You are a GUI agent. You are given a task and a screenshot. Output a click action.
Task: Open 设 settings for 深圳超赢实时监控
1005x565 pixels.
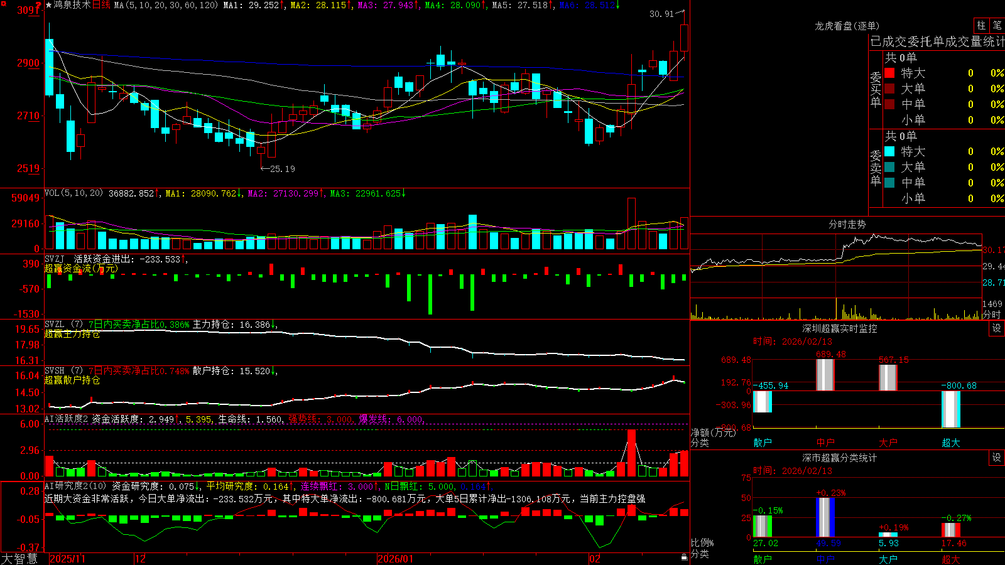[997, 328]
